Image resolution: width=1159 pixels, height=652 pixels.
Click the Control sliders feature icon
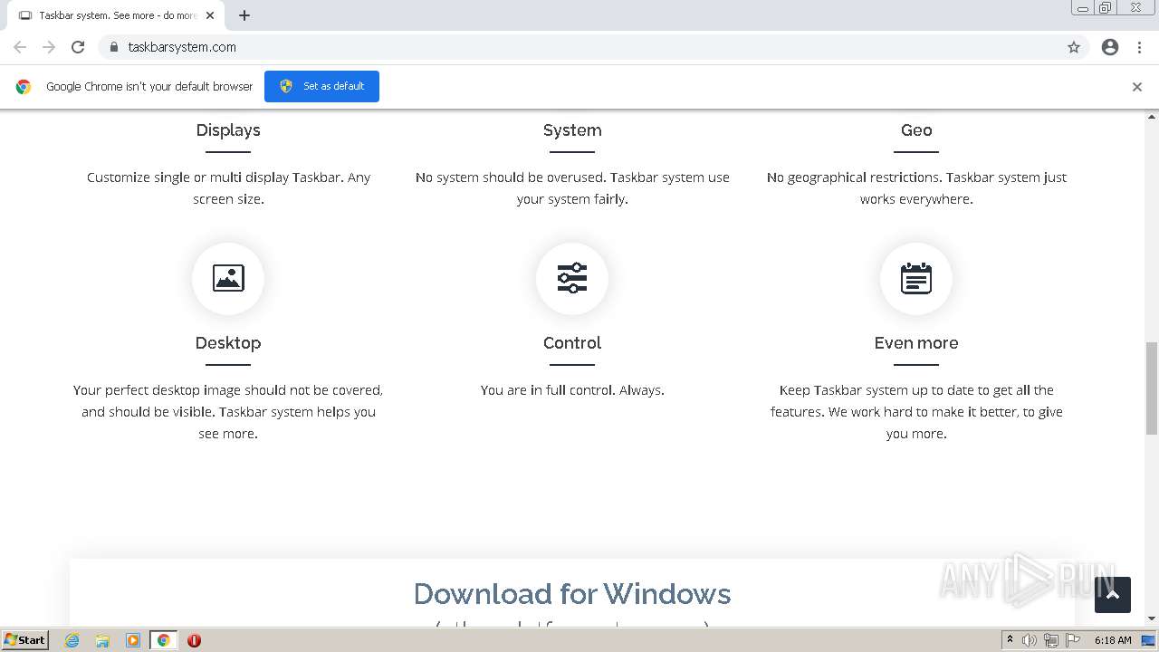tap(572, 278)
